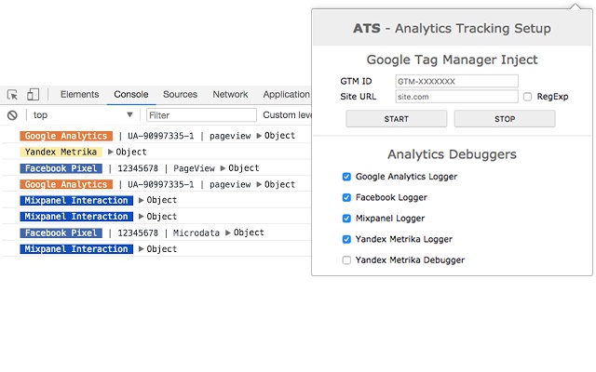The height and width of the screenshot is (372, 596).
Task: Toggle the device toolbar icon
Action: tap(33, 94)
